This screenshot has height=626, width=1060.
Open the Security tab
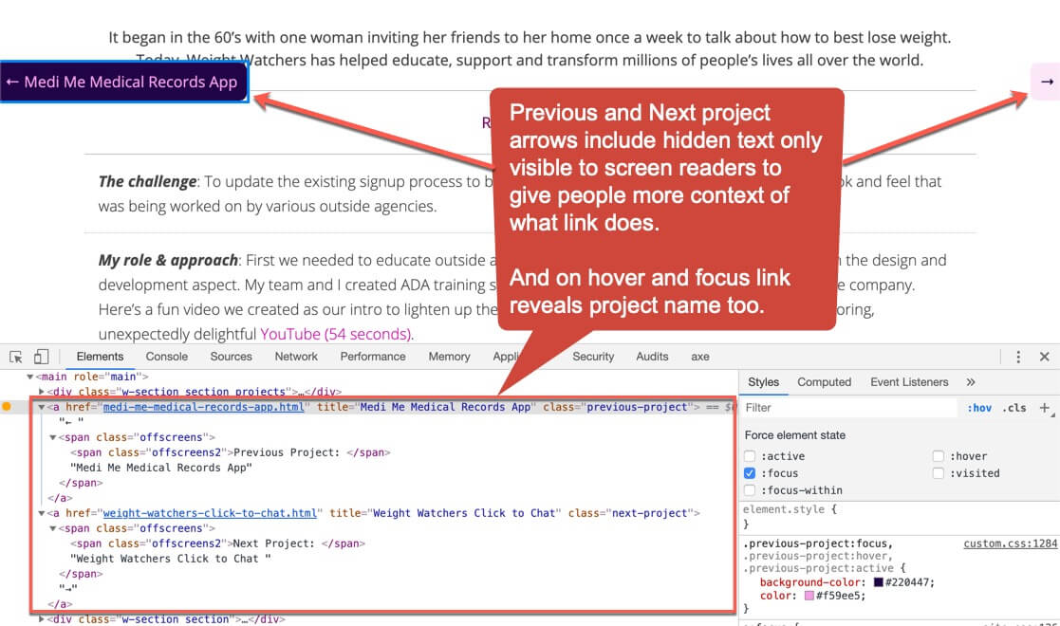pos(593,357)
